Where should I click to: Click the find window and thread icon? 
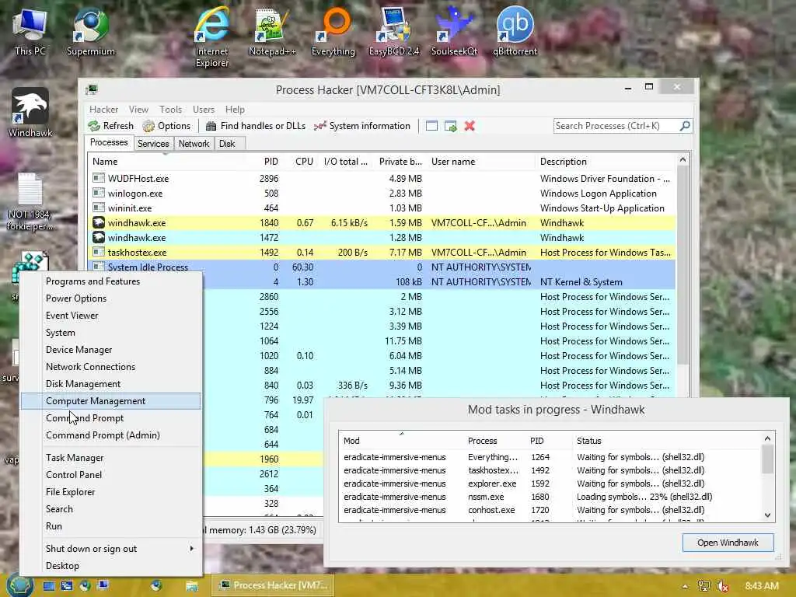click(x=450, y=126)
